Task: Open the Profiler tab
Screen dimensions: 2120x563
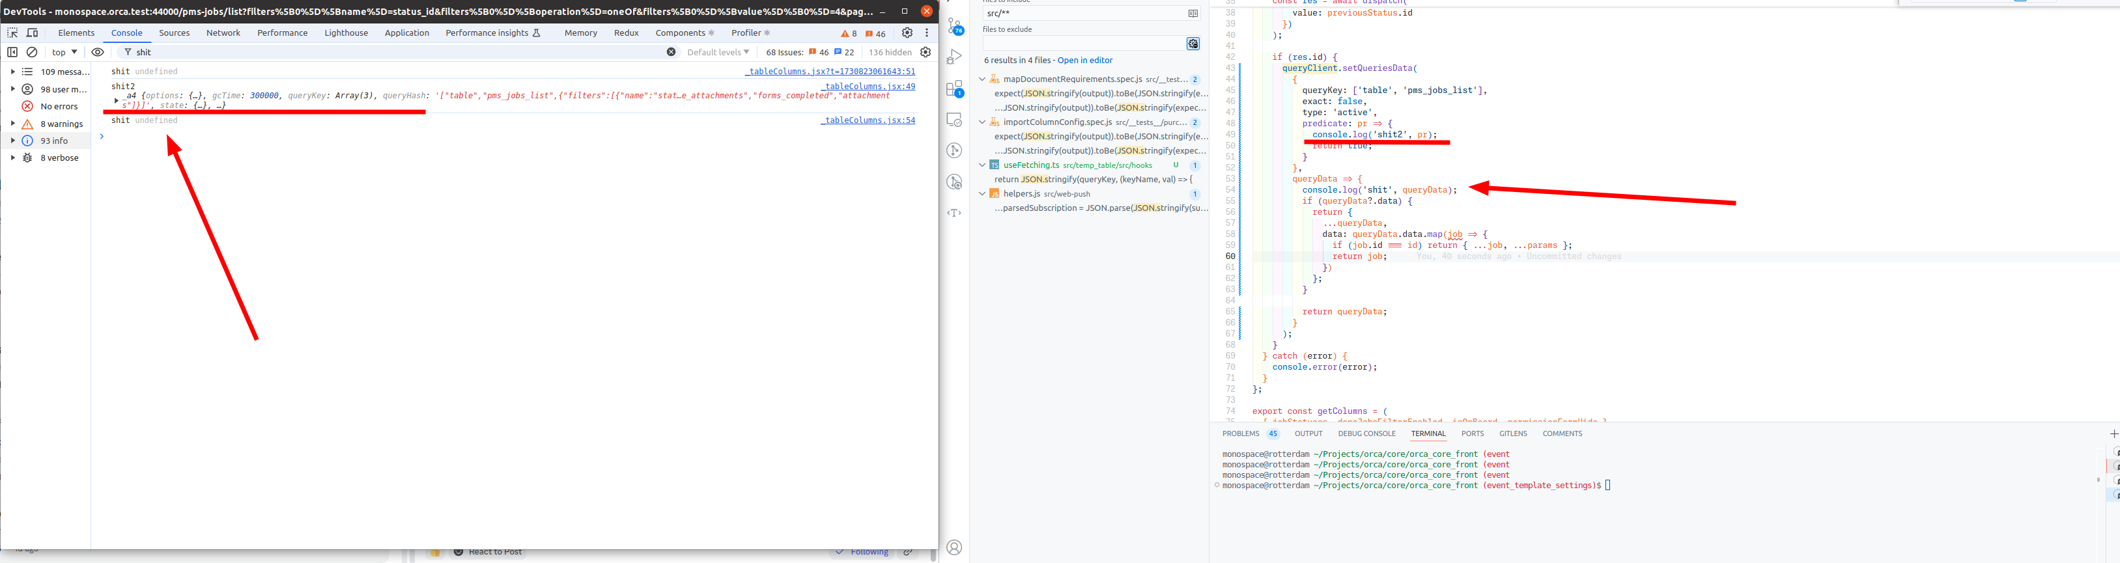Action: (750, 33)
